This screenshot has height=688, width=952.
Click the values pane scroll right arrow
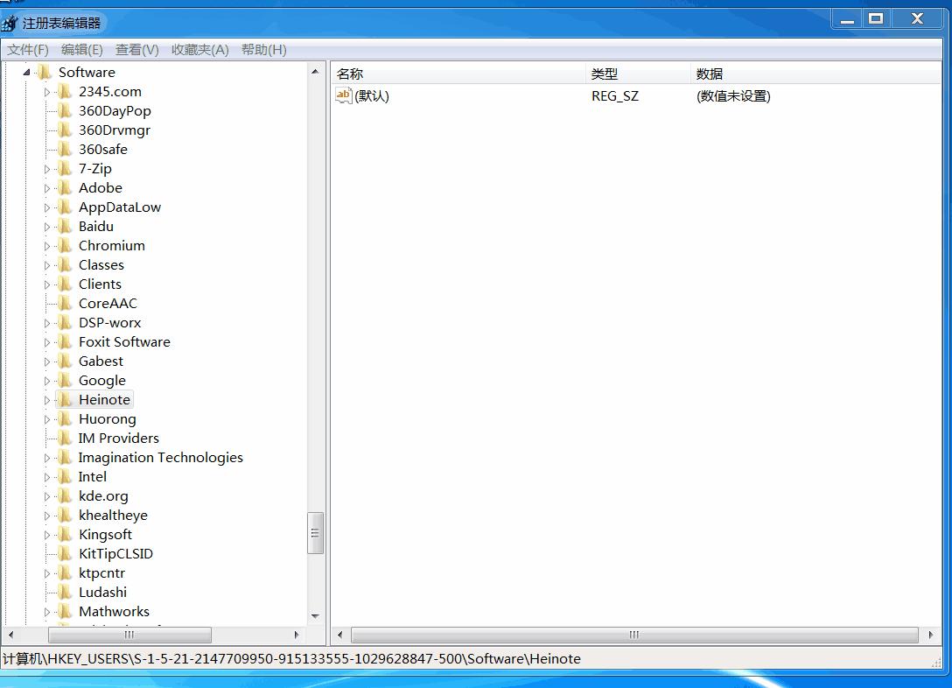(931, 635)
